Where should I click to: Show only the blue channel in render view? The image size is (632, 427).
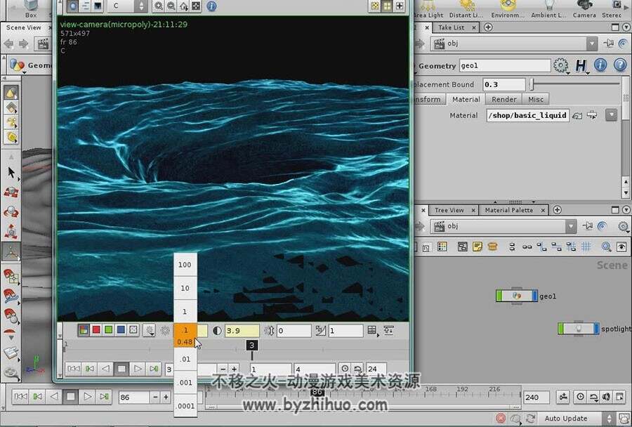[121, 330]
